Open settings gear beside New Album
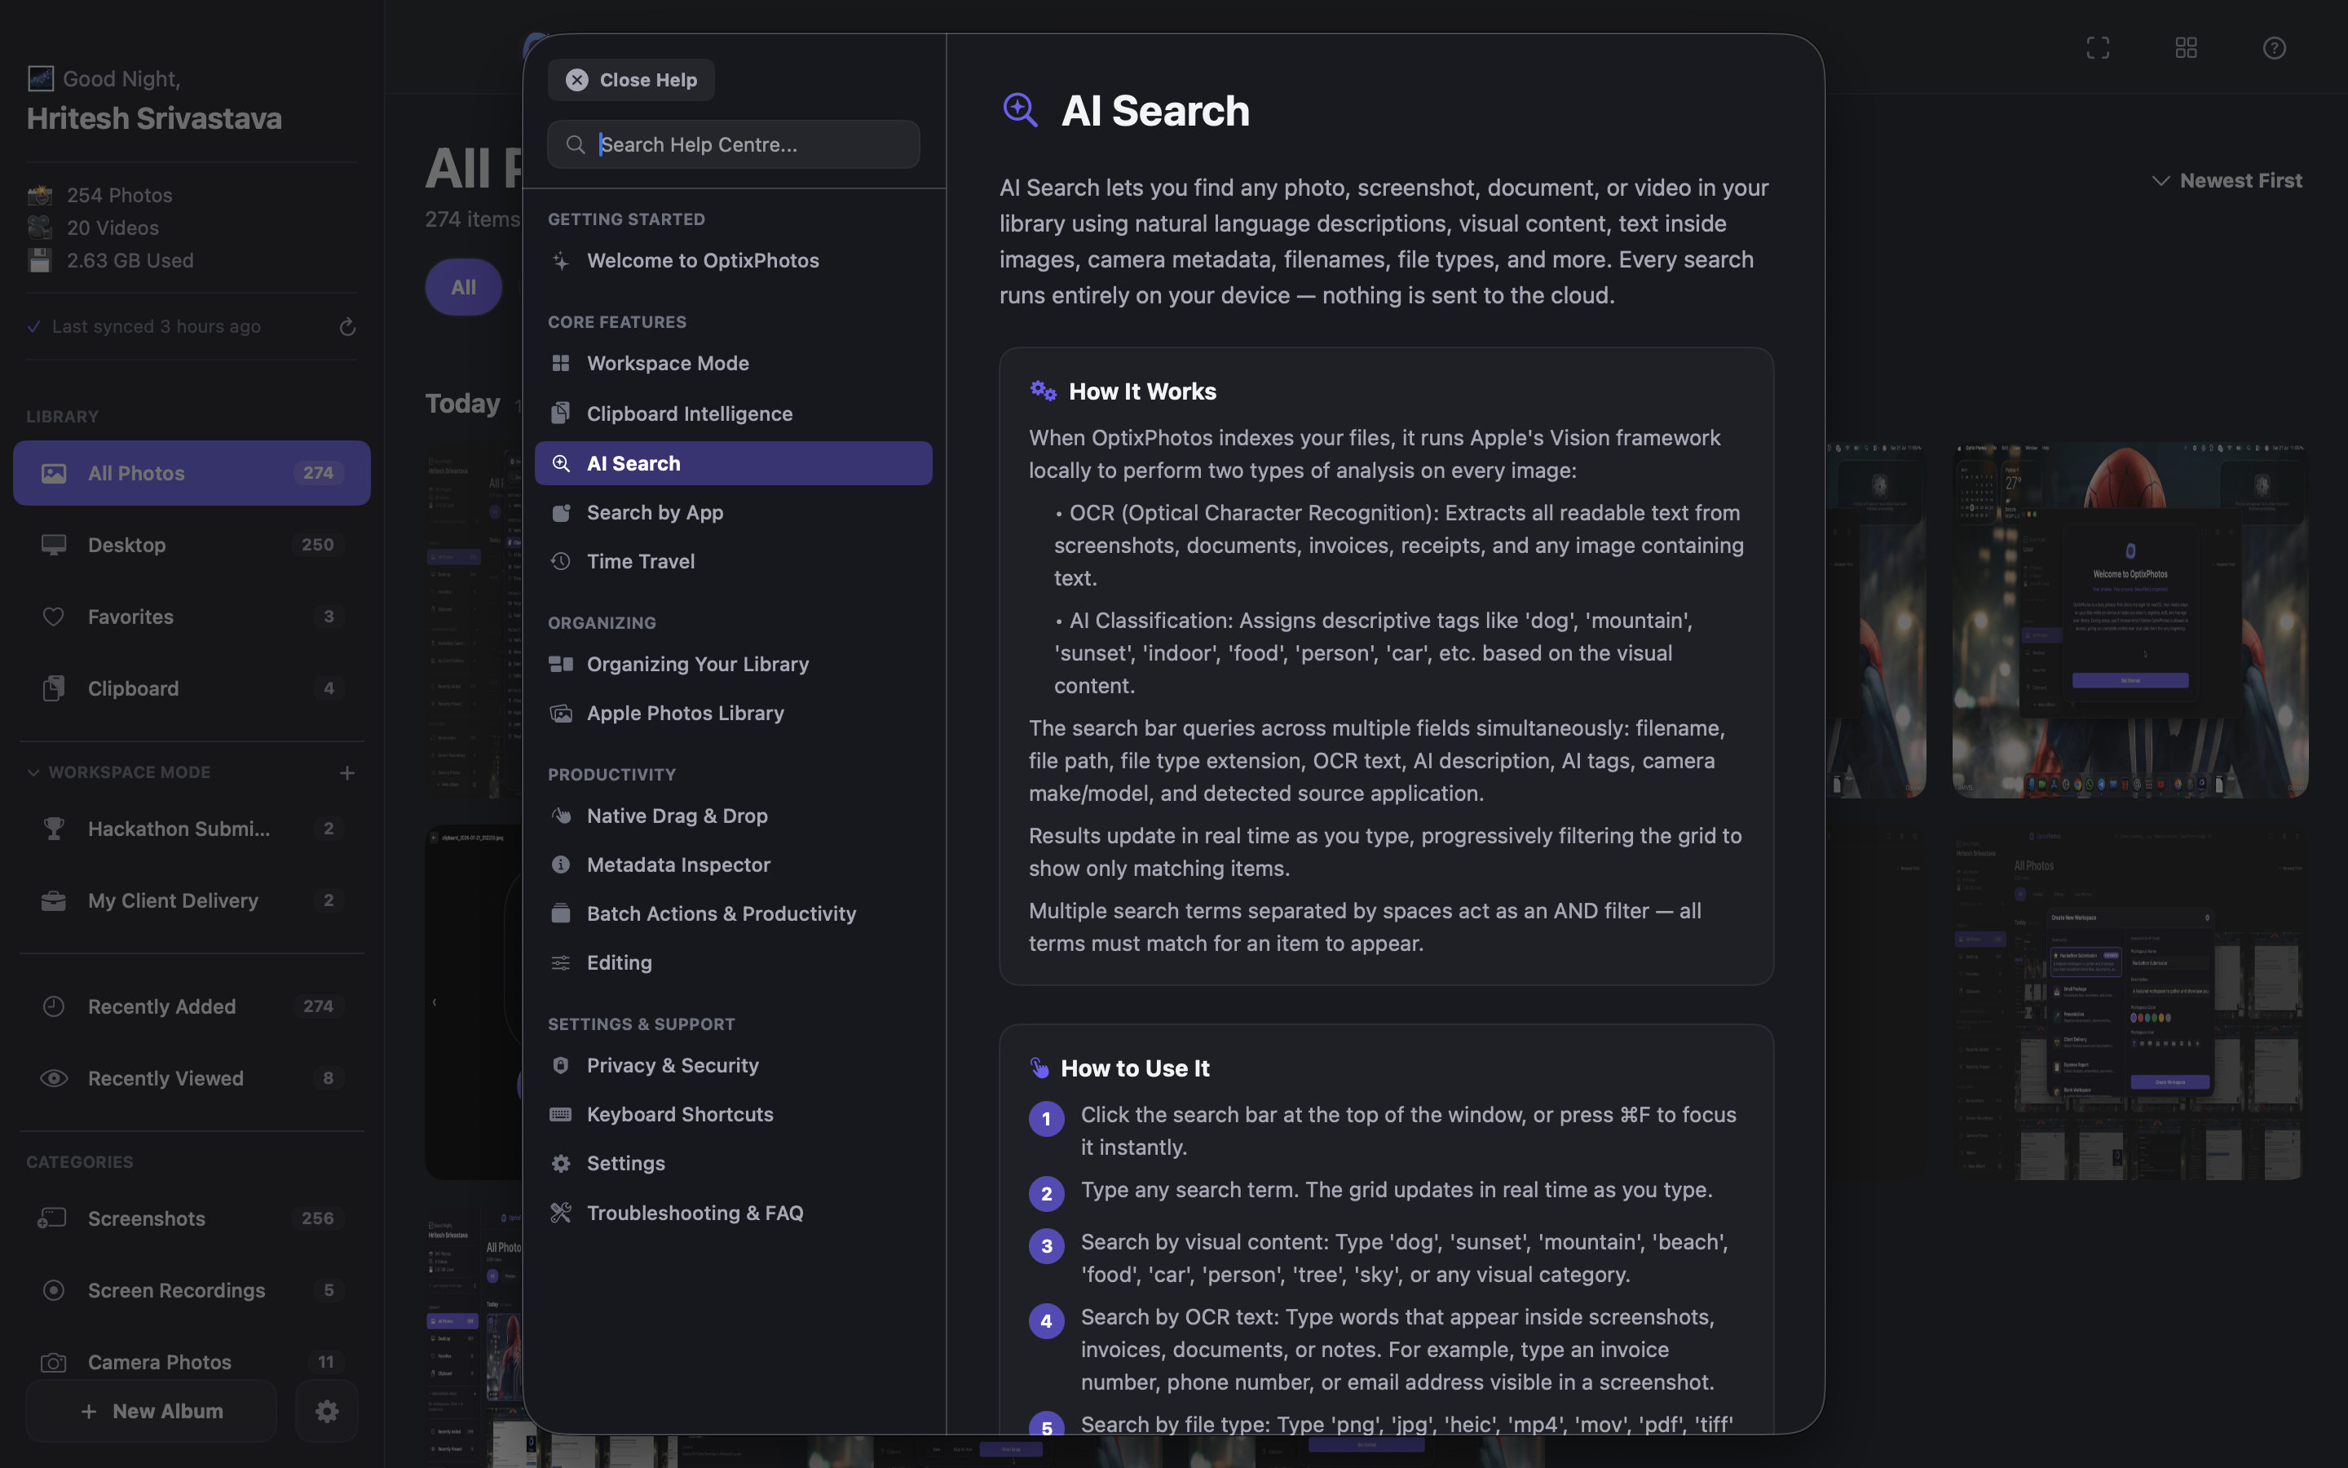Viewport: 2348px width, 1468px height. point(327,1411)
